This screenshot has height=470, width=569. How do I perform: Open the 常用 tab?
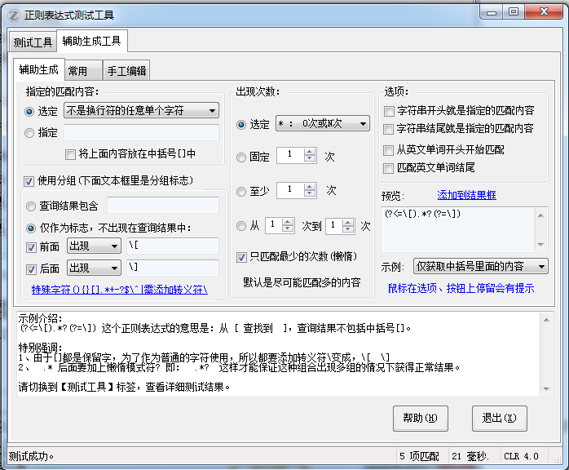coord(78,71)
